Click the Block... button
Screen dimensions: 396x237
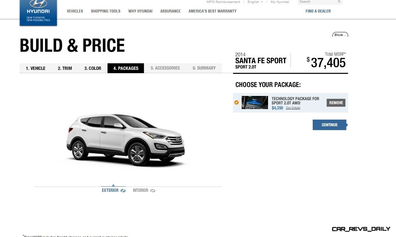pos(340,35)
